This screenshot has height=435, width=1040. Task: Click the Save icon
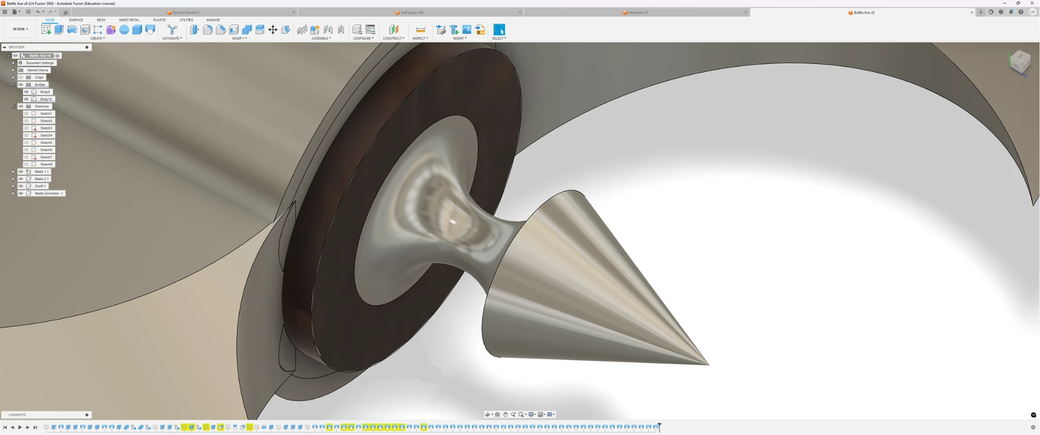(x=28, y=12)
